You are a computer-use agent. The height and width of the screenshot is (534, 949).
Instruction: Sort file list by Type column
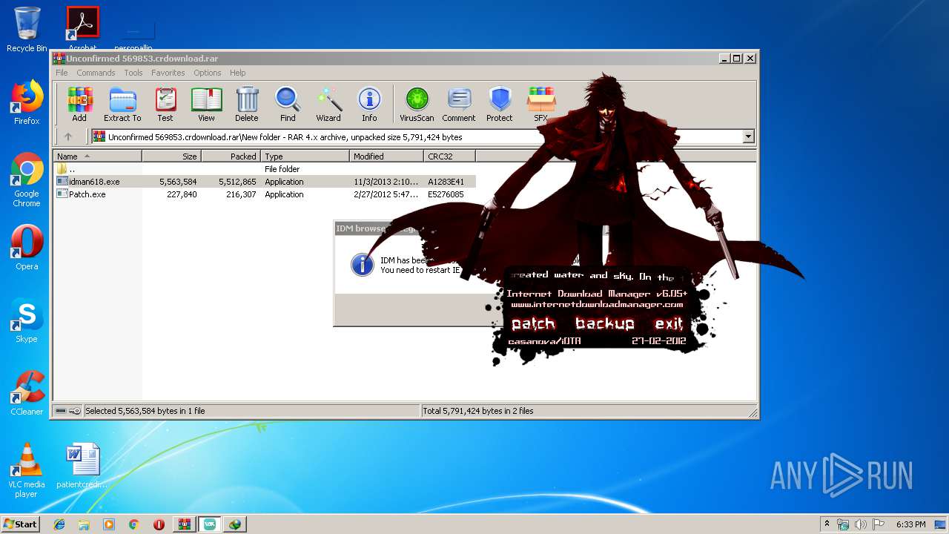[305, 156]
